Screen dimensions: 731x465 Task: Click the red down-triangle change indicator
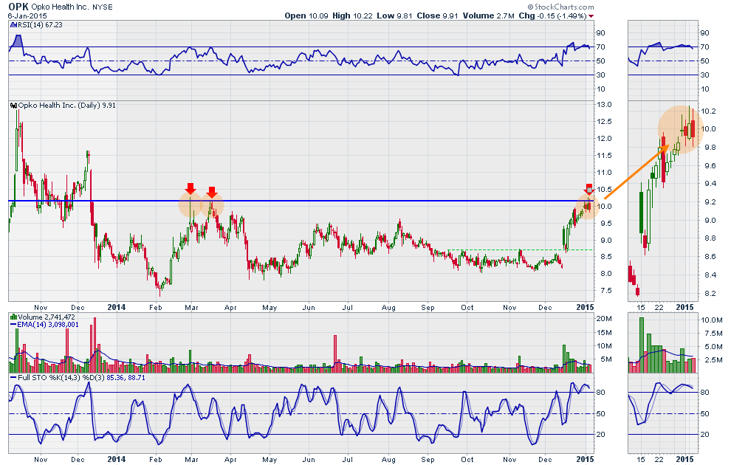pos(591,16)
